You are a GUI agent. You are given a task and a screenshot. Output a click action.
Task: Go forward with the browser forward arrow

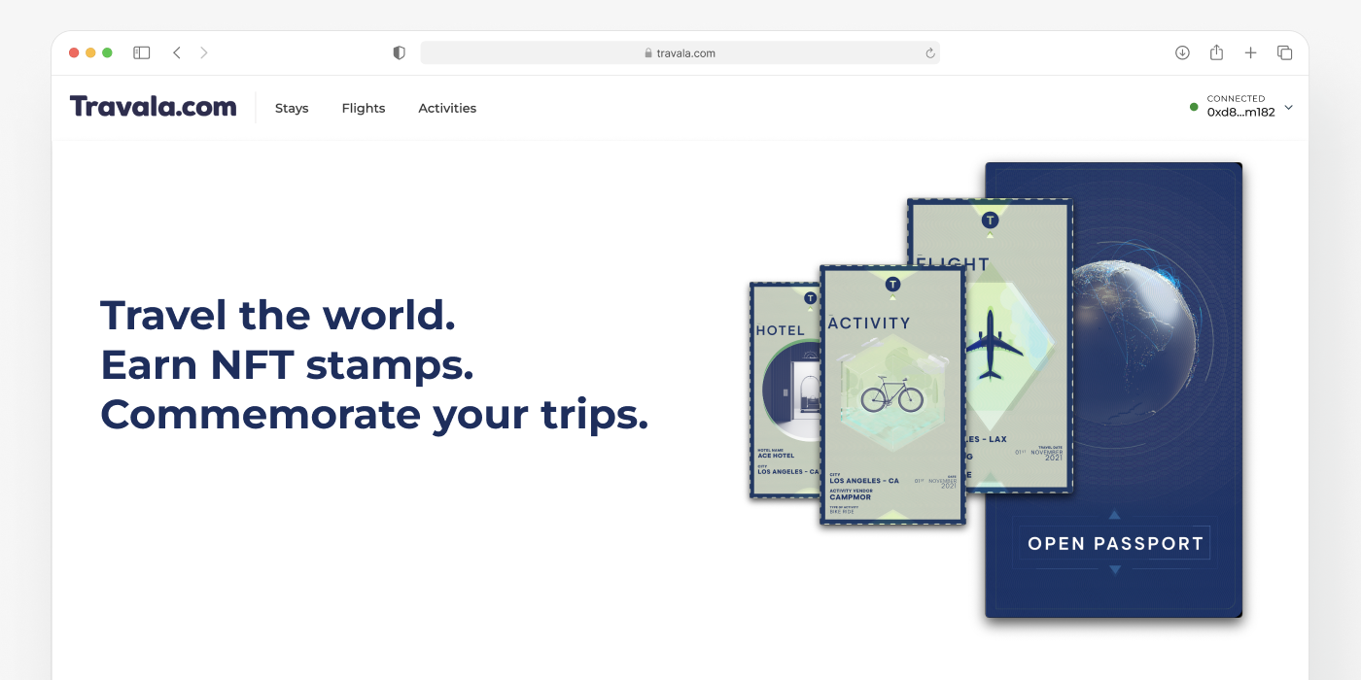(x=204, y=52)
